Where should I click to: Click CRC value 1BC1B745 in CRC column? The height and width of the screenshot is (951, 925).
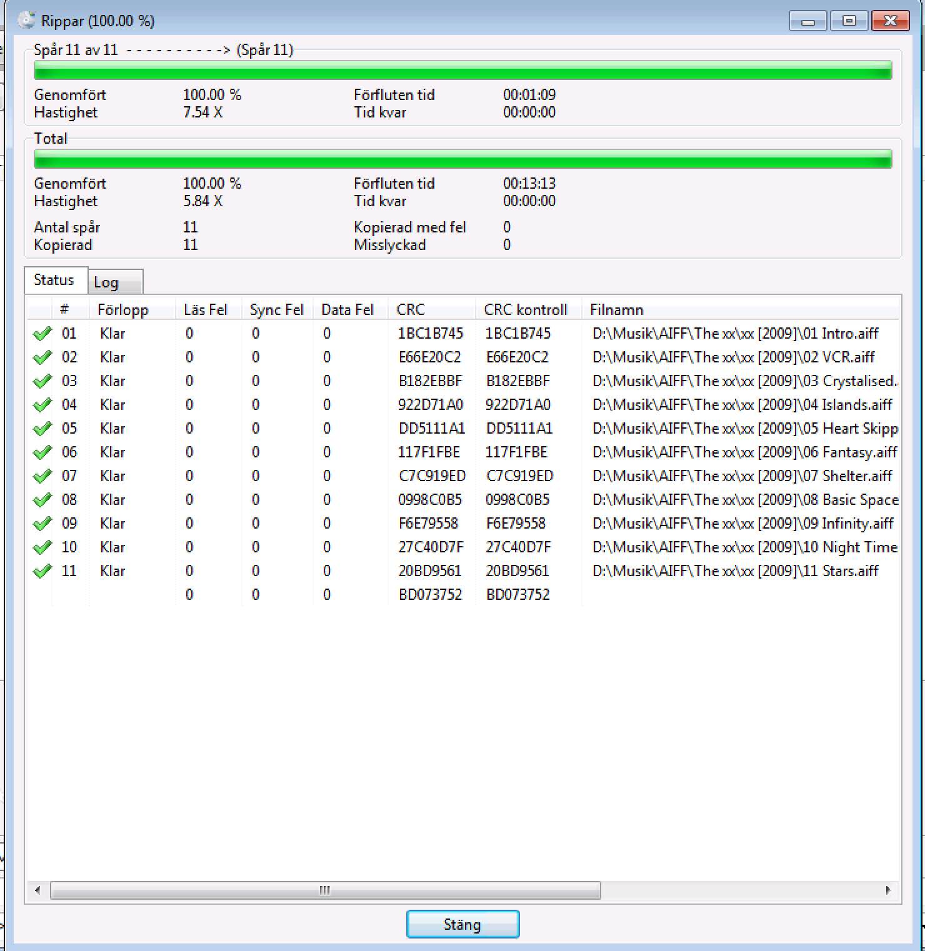(x=431, y=334)
